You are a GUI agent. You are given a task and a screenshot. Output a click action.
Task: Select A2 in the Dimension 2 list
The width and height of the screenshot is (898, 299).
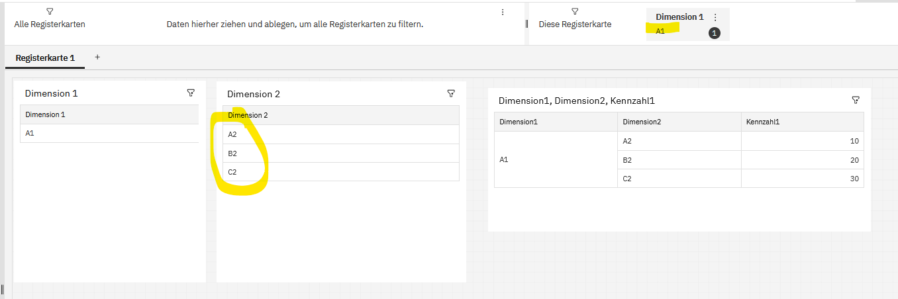click(x=232, y=134)
